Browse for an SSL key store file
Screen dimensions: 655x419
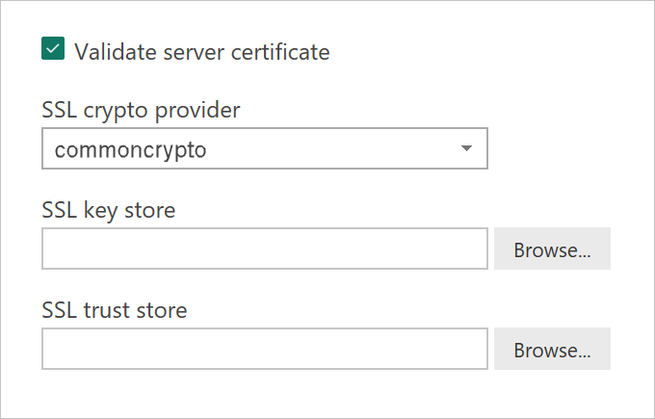click(x=552, y=249)
